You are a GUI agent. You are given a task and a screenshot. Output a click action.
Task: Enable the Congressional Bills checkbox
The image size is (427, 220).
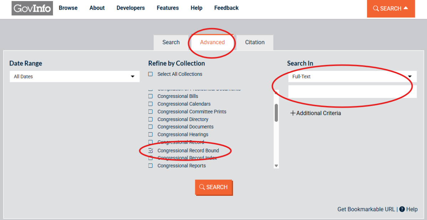point(151,96)
